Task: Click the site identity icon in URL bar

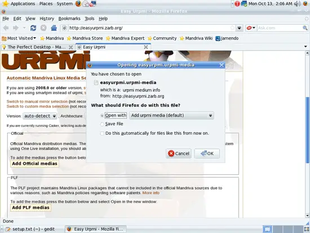Action: click(x=64, y=28)
